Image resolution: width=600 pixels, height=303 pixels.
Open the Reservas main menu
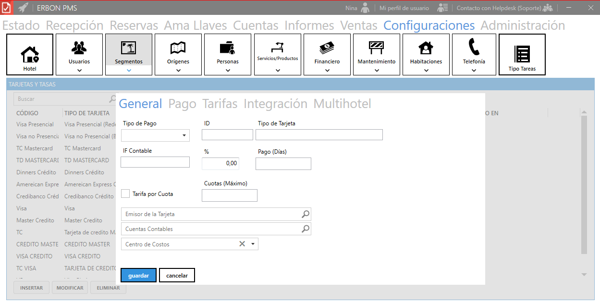134,25
